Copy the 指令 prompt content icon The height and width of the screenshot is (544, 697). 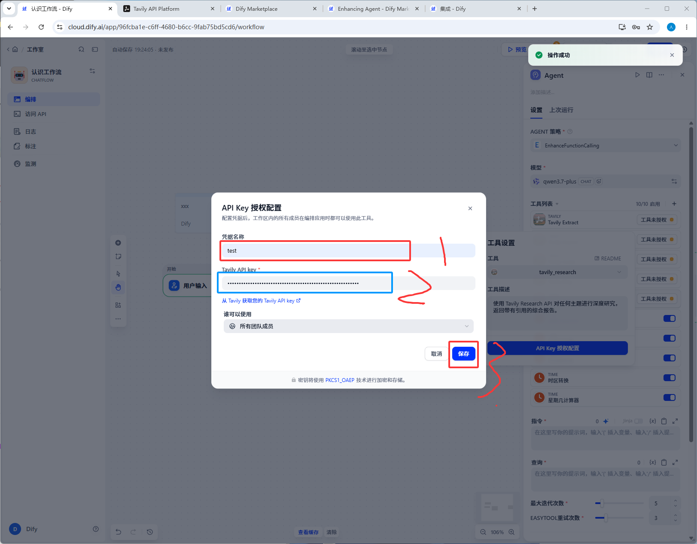(664, 421)
